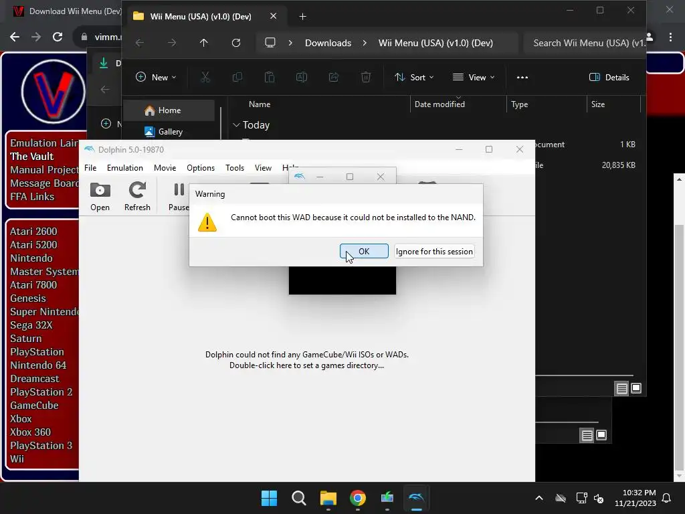Open the FFA Links page

(x=32, y=197)
